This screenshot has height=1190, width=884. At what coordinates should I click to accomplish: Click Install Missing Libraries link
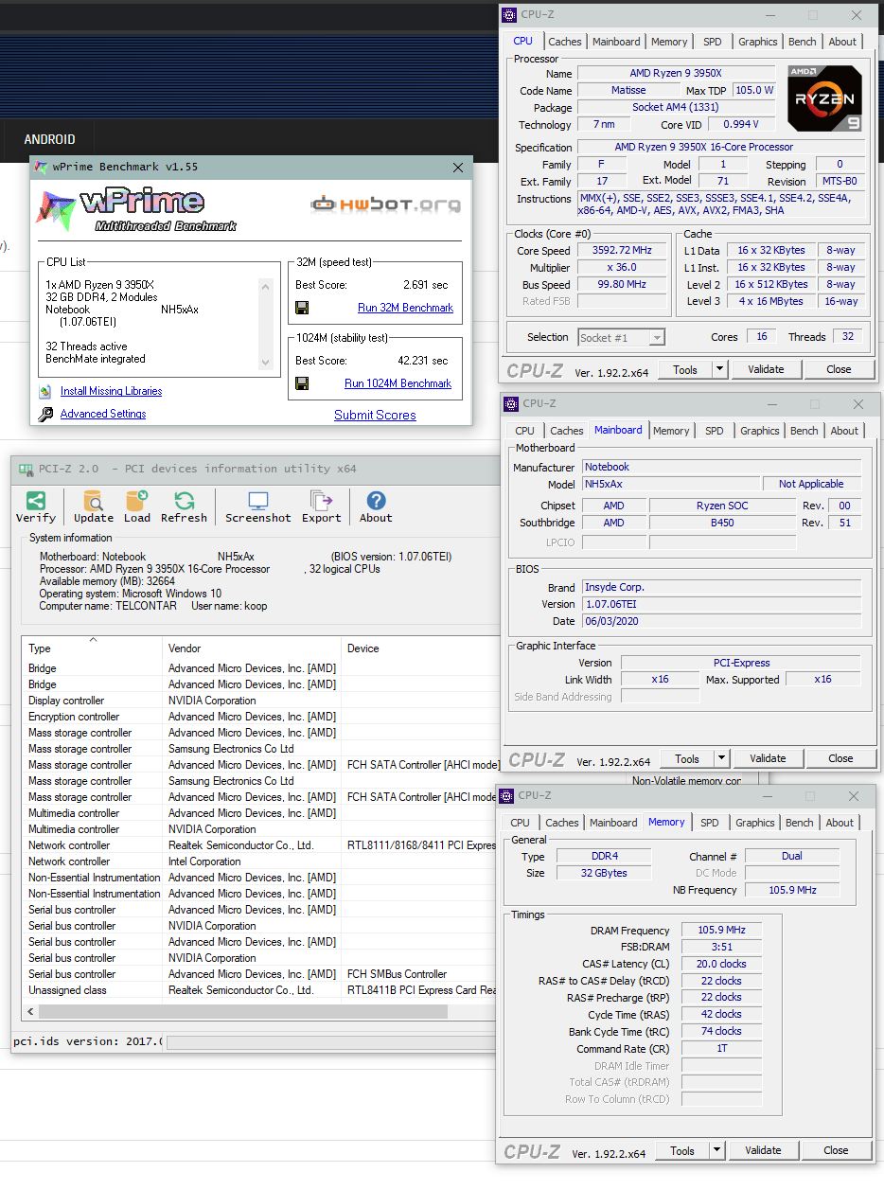[x=111, y=391]
